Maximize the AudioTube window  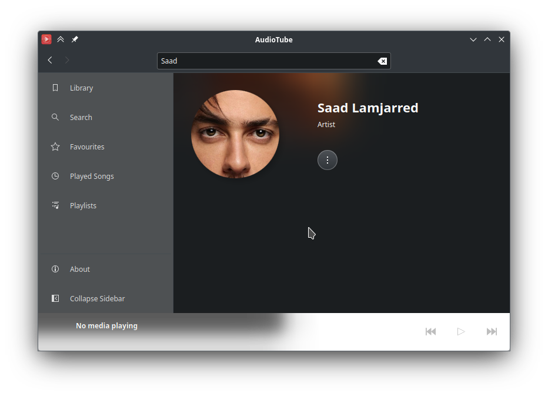point(487,39)
